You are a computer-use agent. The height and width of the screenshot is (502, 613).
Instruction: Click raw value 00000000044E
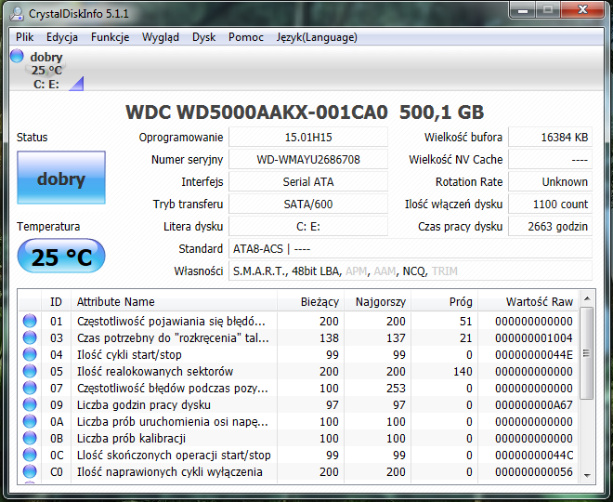534,354
